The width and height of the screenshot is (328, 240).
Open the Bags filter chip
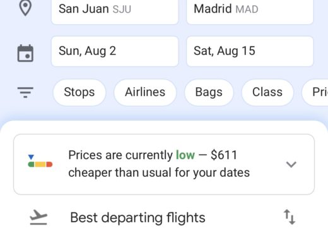[x=209, y=92]
